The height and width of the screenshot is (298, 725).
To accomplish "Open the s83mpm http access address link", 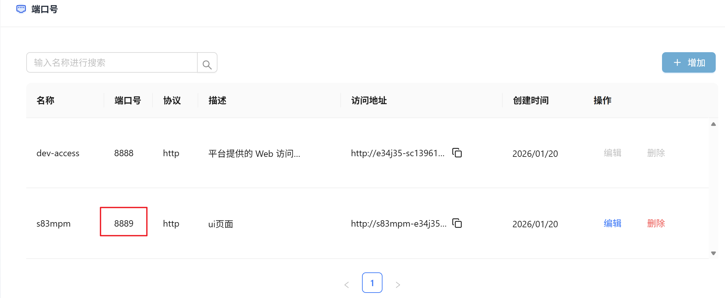I will tap(398, 224).
